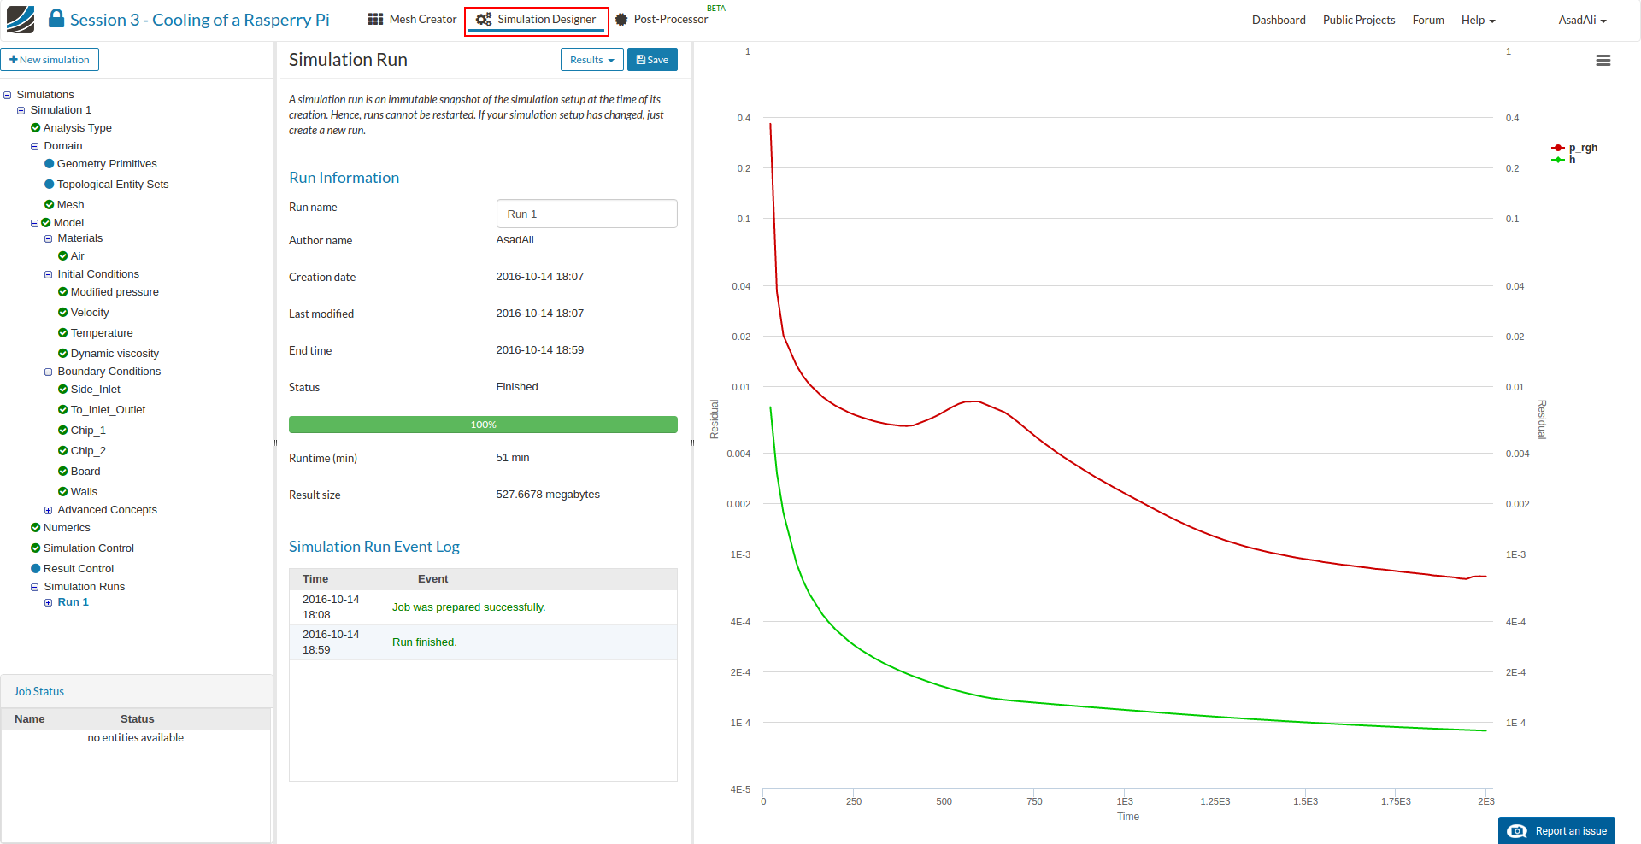
Task: Click the blue dot beside Result Control
Action: (x=36, y=569)
